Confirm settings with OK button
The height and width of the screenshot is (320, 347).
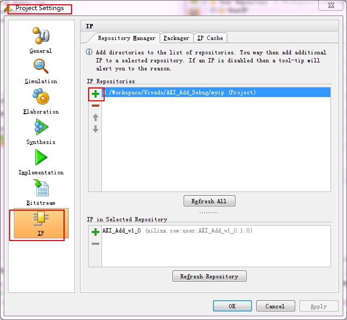(232, 306)
